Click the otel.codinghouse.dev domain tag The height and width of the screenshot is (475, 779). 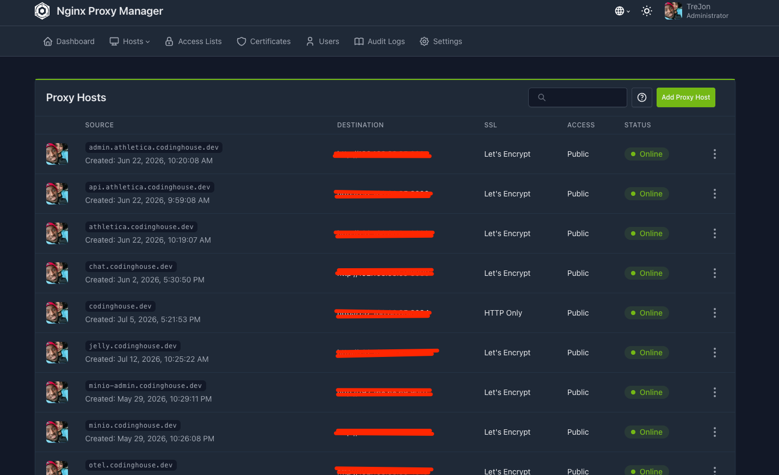(131, 465)
